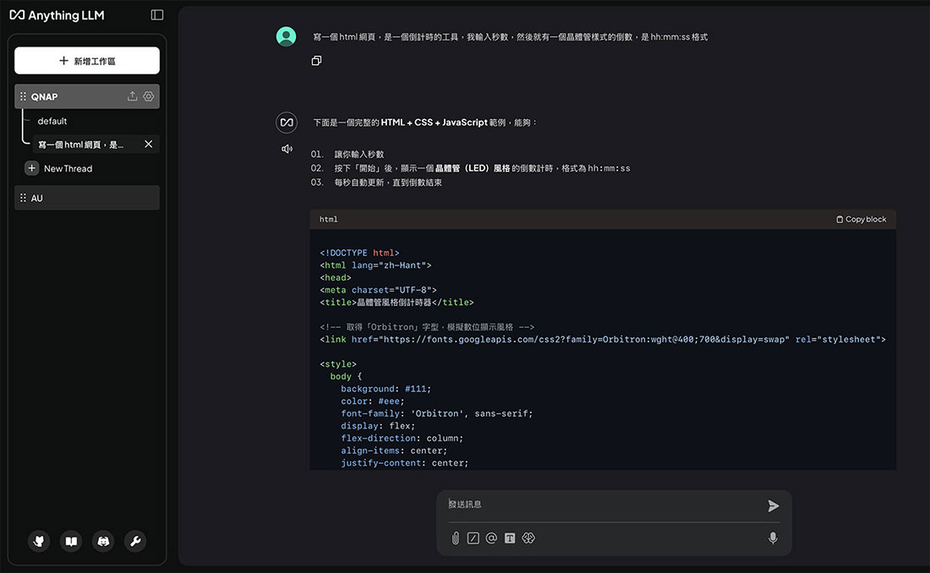Click list item 讓你輸入秒數
This screenshot has height=573, width=930.
tap(358, 154)
